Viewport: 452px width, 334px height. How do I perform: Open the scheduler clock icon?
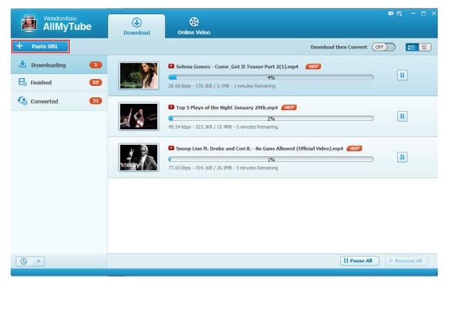click(23, 262)
